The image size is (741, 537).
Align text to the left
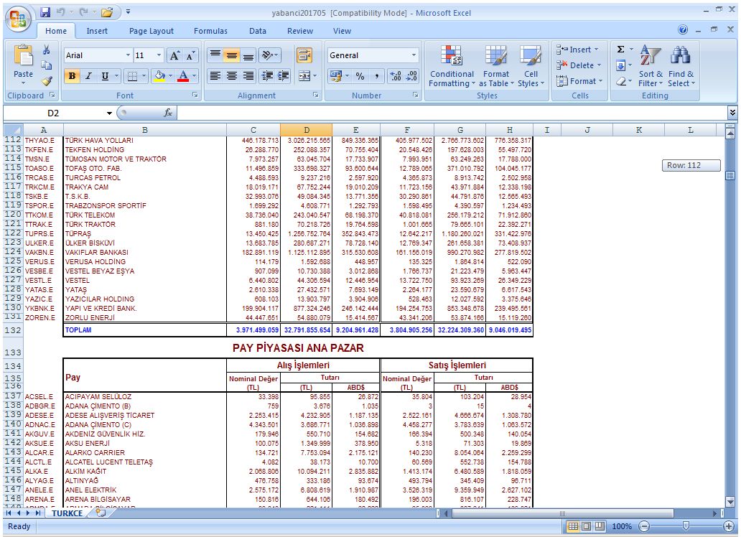[215, 75]
